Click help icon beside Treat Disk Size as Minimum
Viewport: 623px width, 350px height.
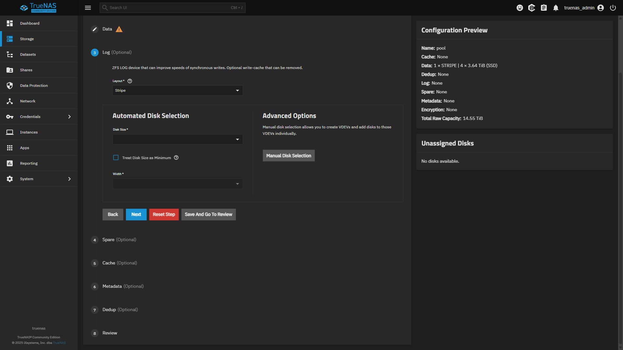pos(176,158)
